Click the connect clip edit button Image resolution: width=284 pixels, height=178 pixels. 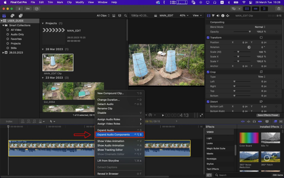tap(23, 121)
